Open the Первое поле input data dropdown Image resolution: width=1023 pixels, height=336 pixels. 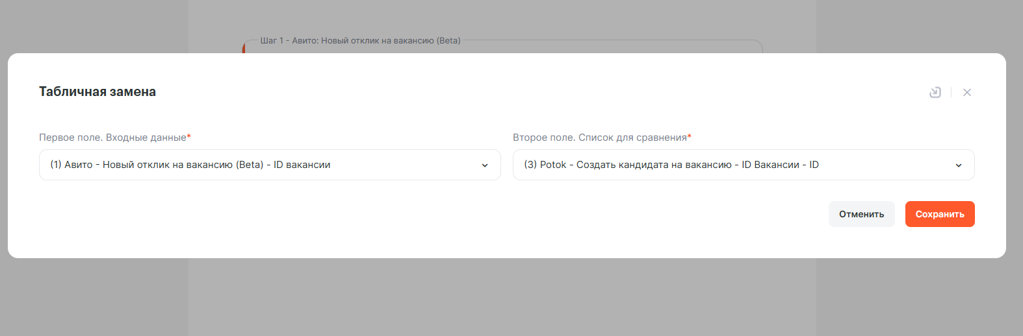pyautogui.click(x=269, y=165)
